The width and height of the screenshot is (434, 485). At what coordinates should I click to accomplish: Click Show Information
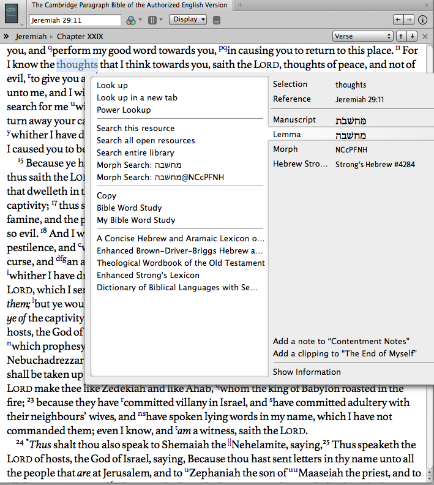307,372
